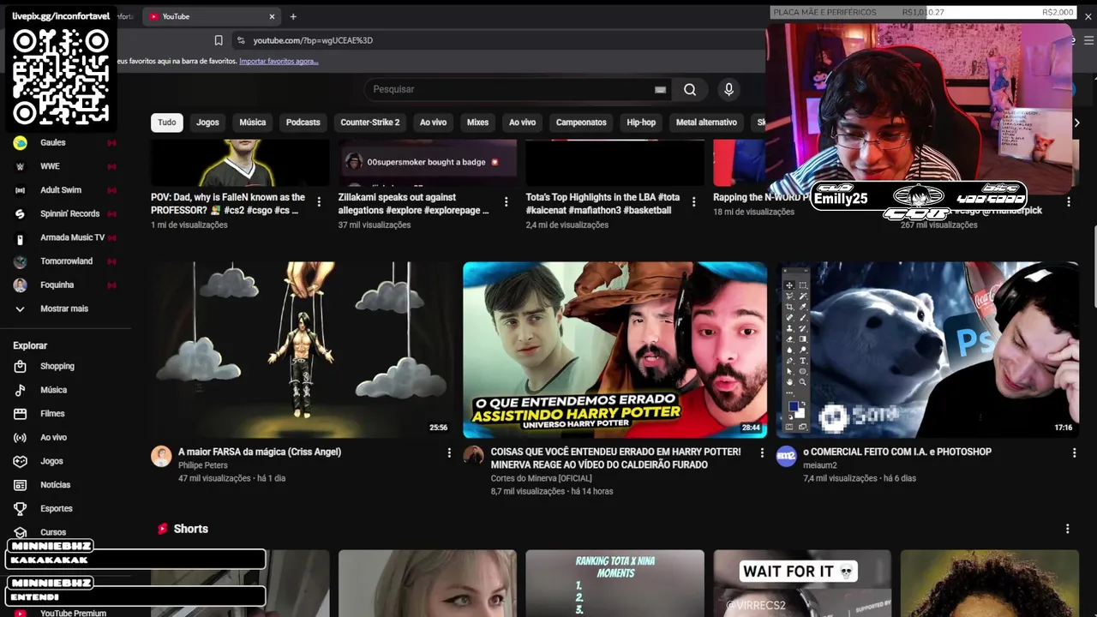
Task: Play the polar bear Photoshop thumbnail
Action: [927, 350]
